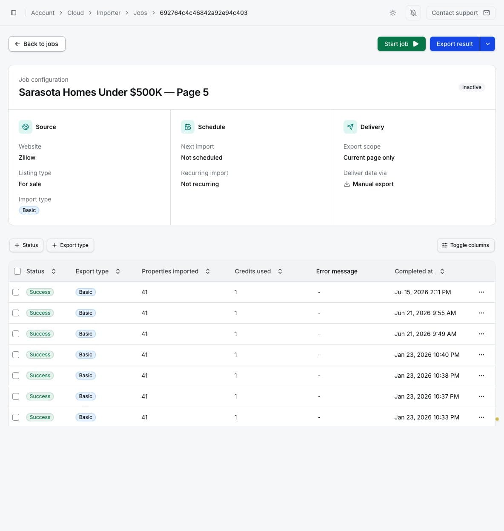Sort by Properties imported column arrows
The height and width of the screenshot is (531, 504).
(x=208, y=271)
